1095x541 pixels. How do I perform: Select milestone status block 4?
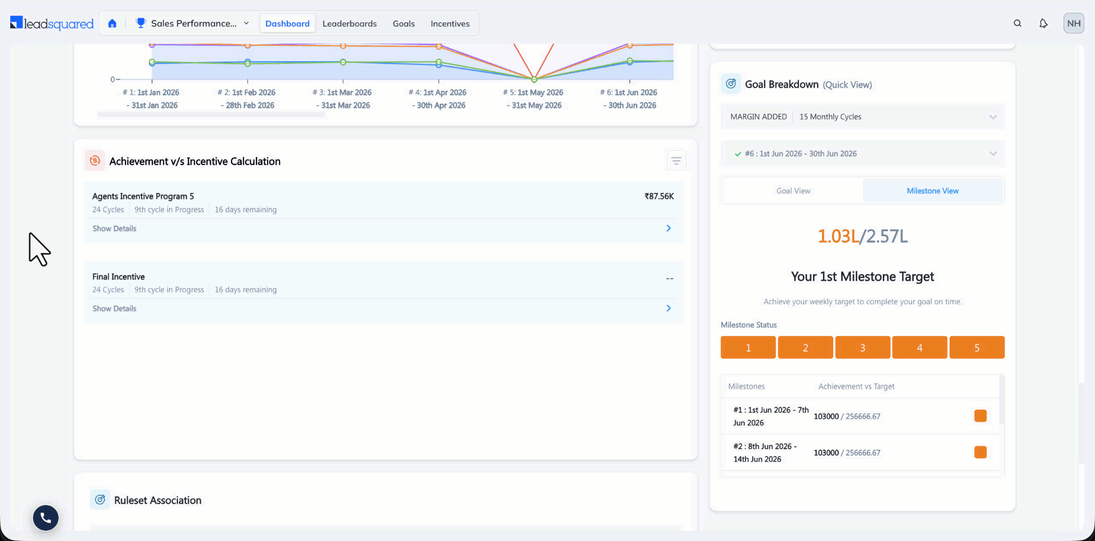[x=920, y=348]
